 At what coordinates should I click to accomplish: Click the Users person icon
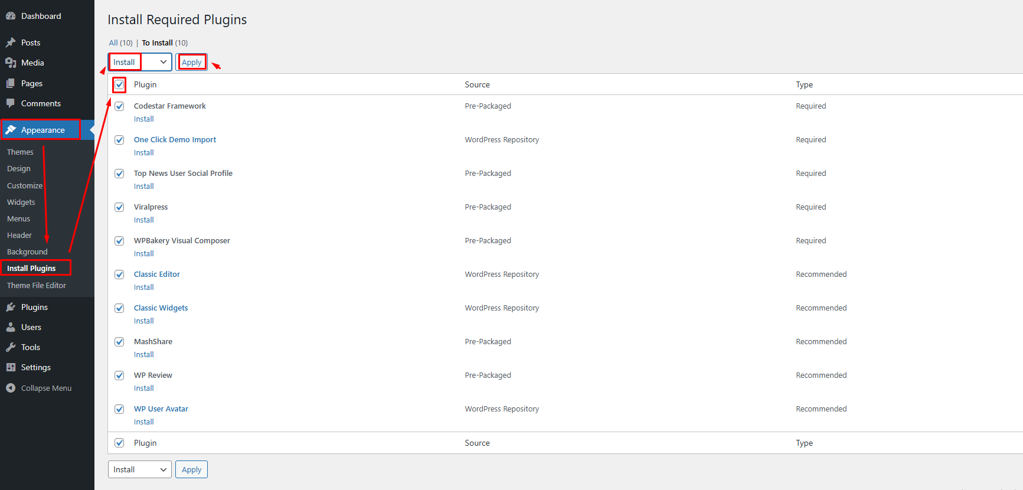coord(11,327)
